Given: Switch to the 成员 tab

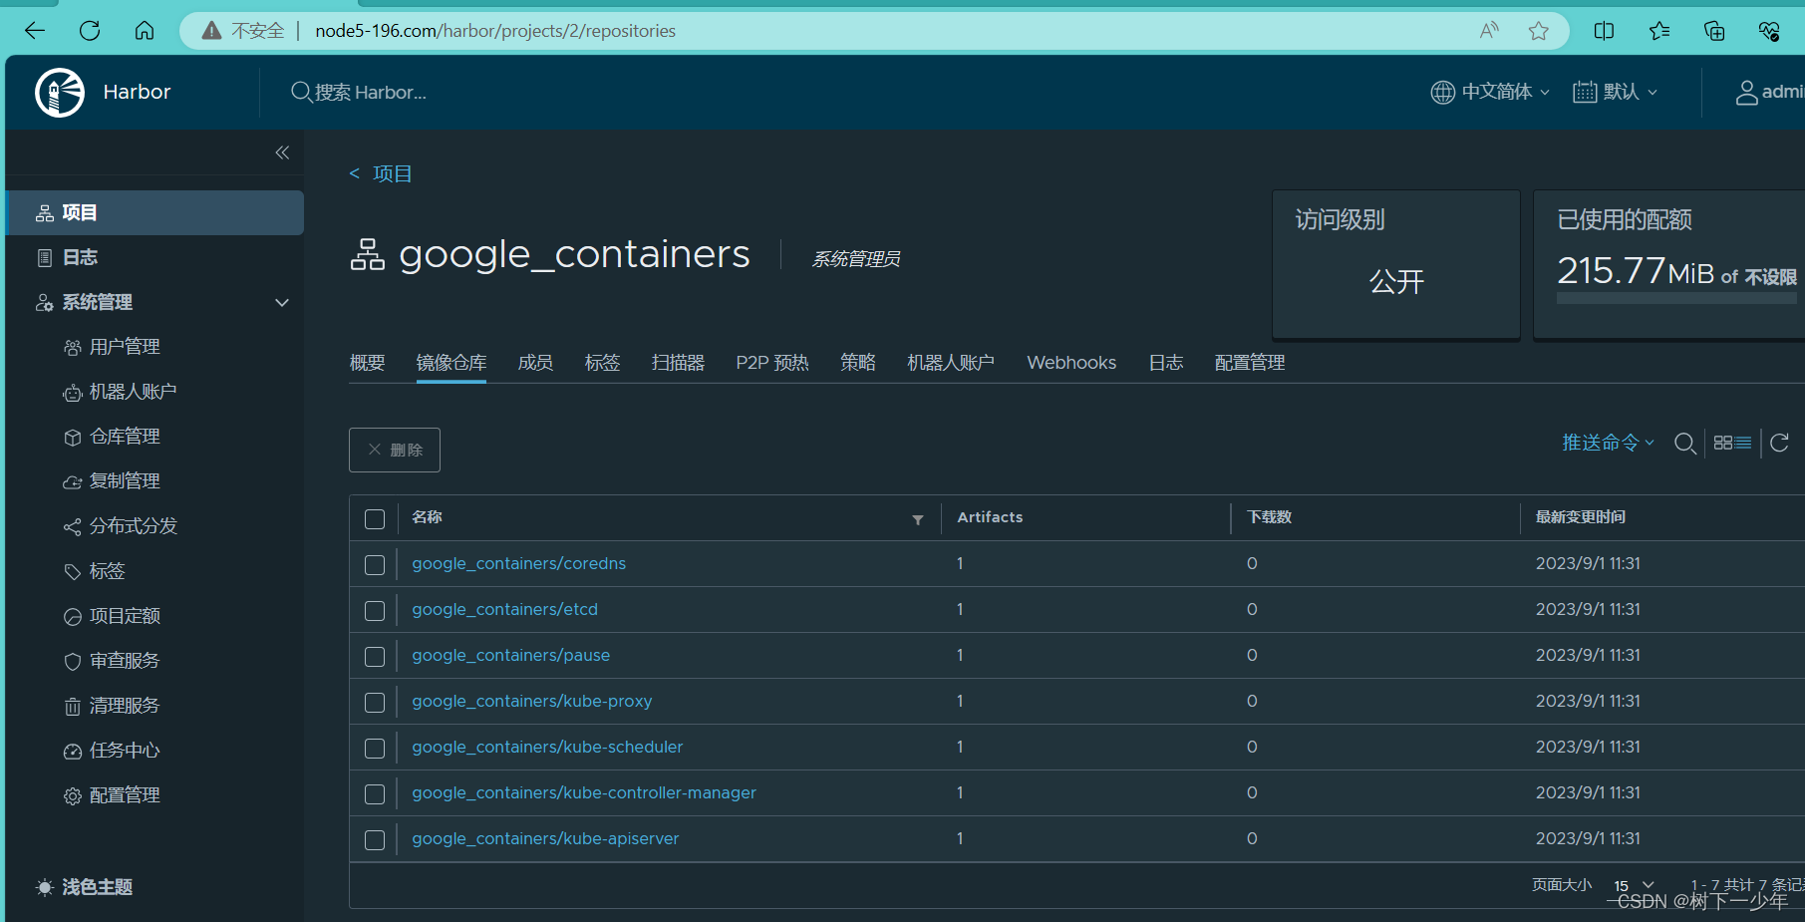Looking at the screenshot, I should [535, 363].
